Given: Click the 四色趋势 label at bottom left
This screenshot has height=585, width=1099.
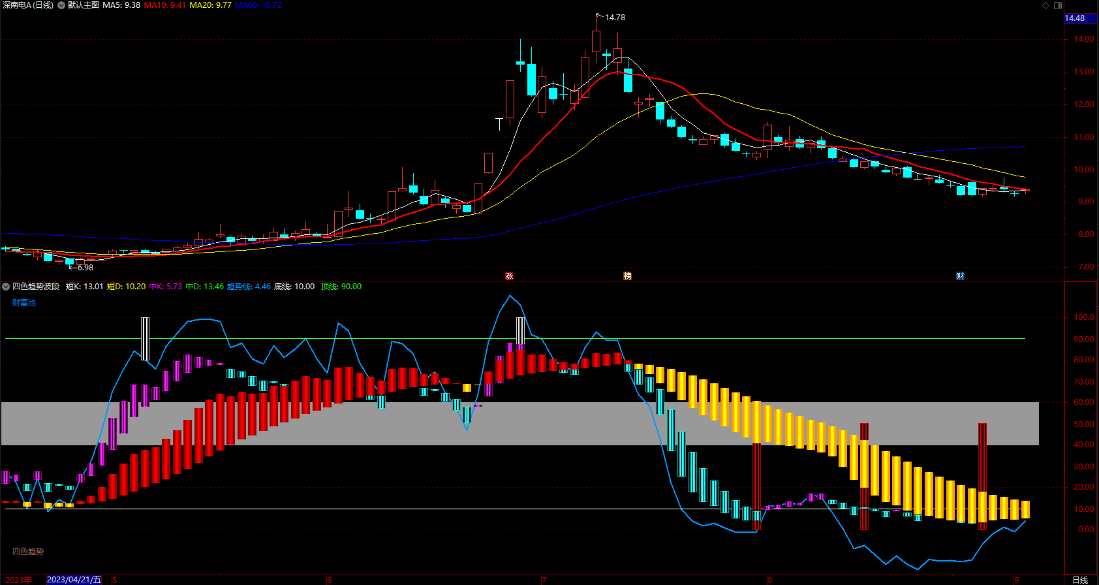Looking at the screenshot, I should (28, 552).
